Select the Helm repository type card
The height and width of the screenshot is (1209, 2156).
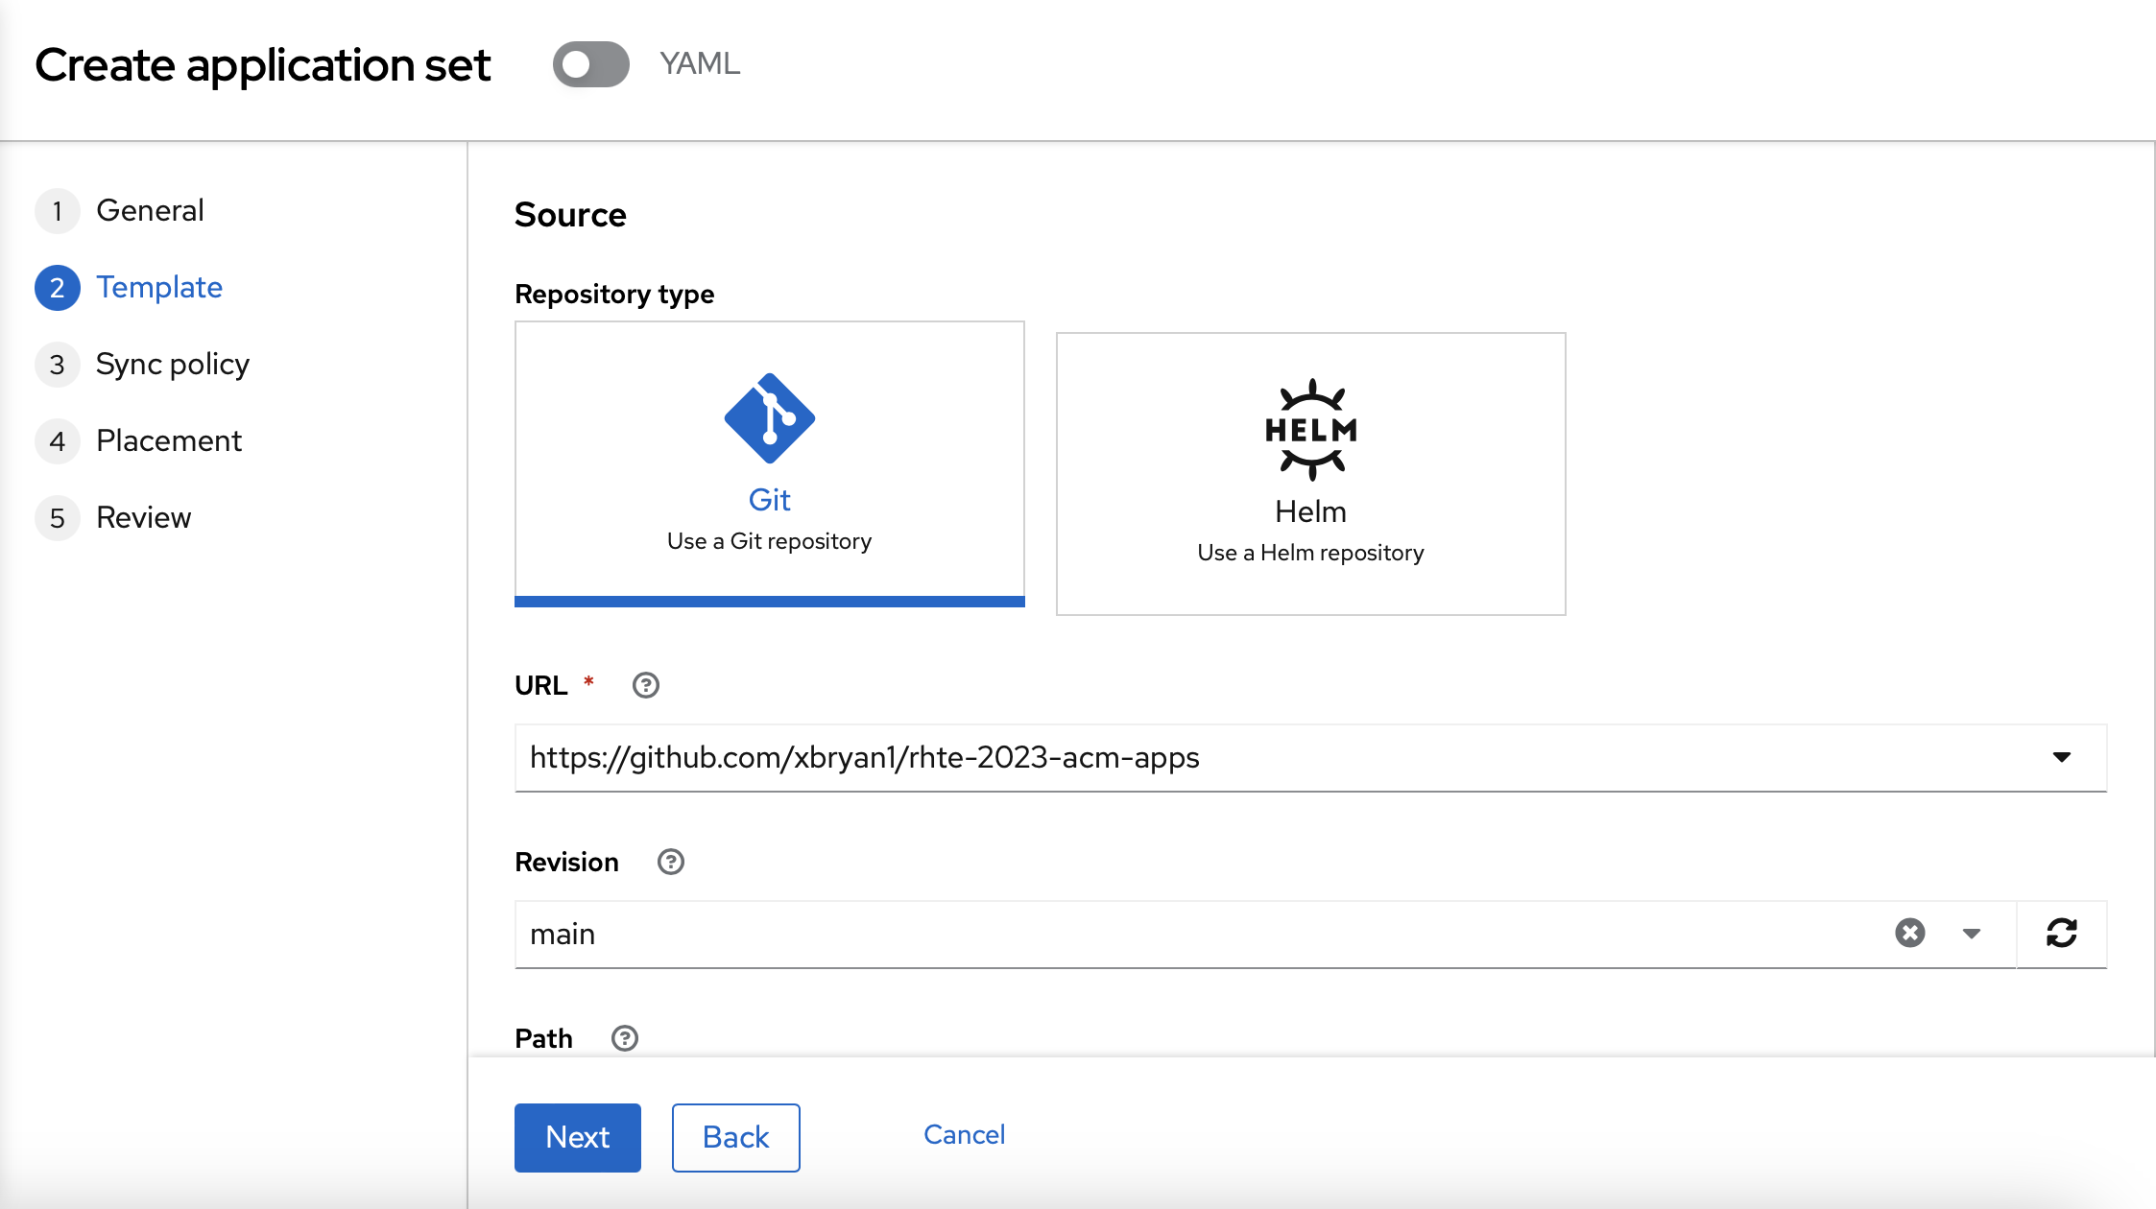(1310, 474)
